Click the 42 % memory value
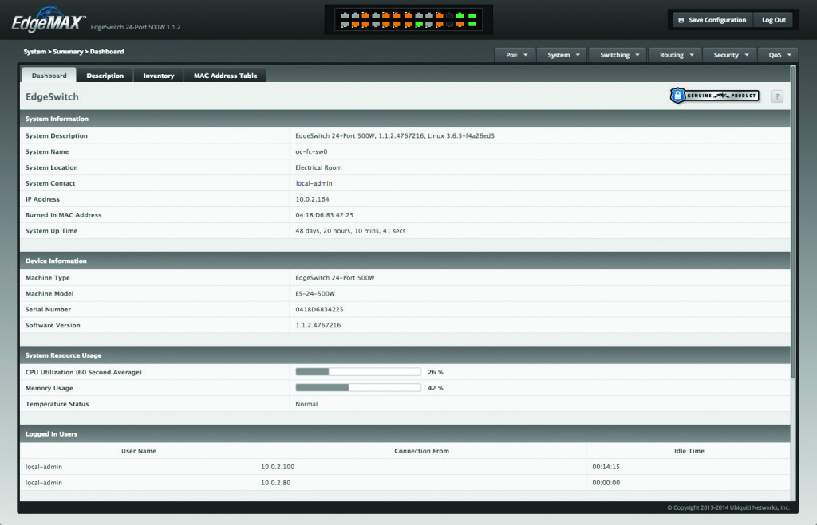 435,388
